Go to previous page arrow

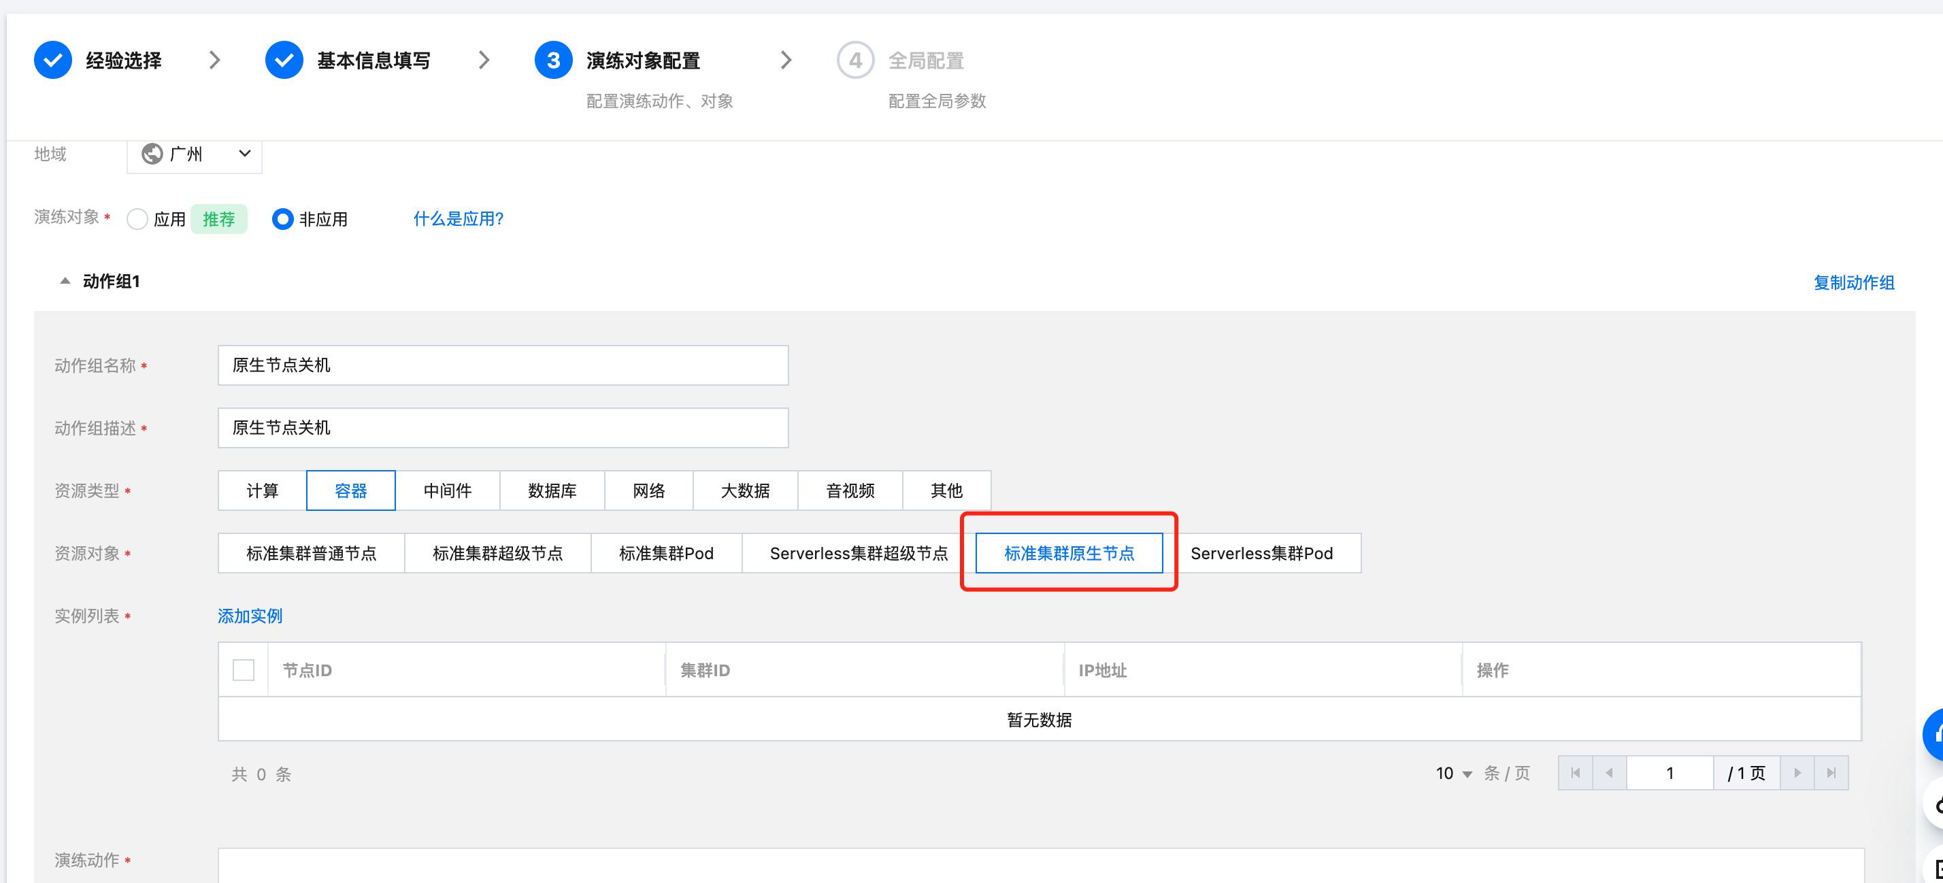[1609, 773]
